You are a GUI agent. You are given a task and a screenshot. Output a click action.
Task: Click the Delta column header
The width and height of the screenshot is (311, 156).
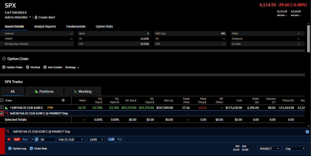point(255,100)
